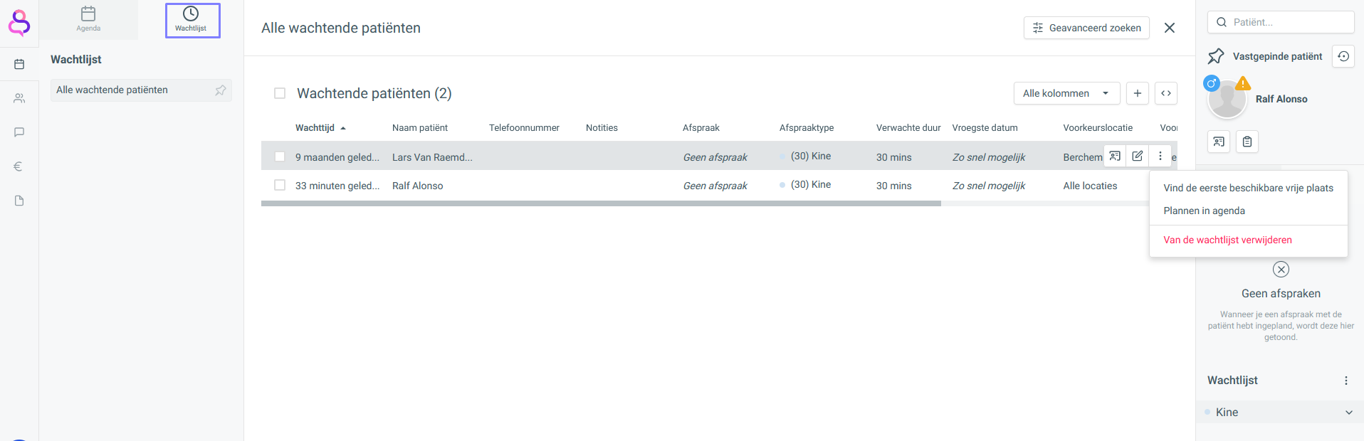Open patient card button under the avatar
Viewport: 1364px width, 441px height.
pyautogui.click(x=1219, y=142)
